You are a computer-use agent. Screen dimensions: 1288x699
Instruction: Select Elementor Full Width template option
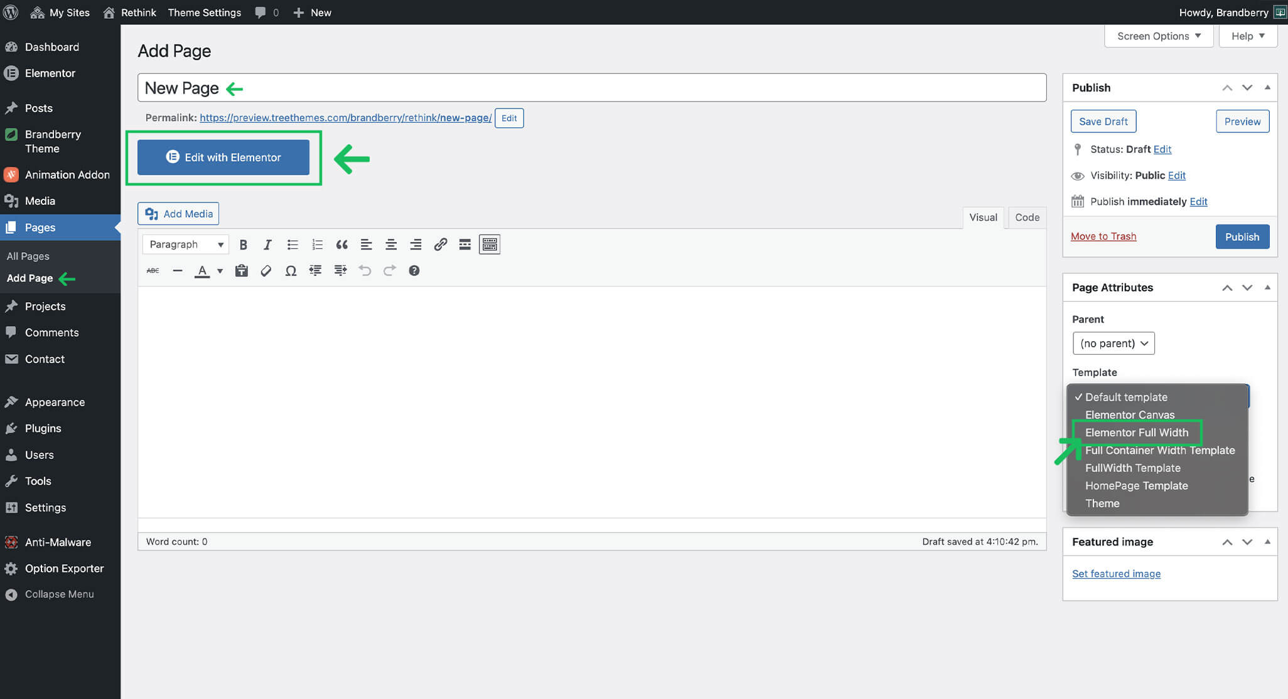pyautogui.click(x=1136, y=433)
